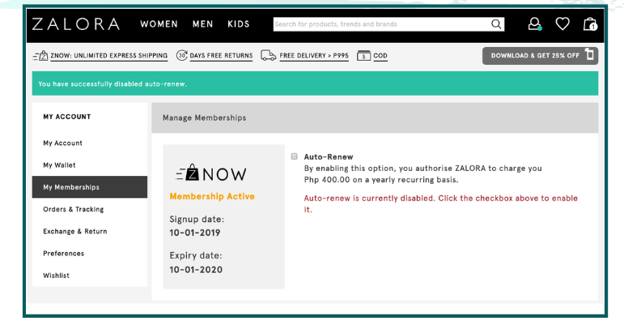Click Free Delivery > P995 link
The height and width of the screenshot is (325, 624).
[x=314, y=56]
